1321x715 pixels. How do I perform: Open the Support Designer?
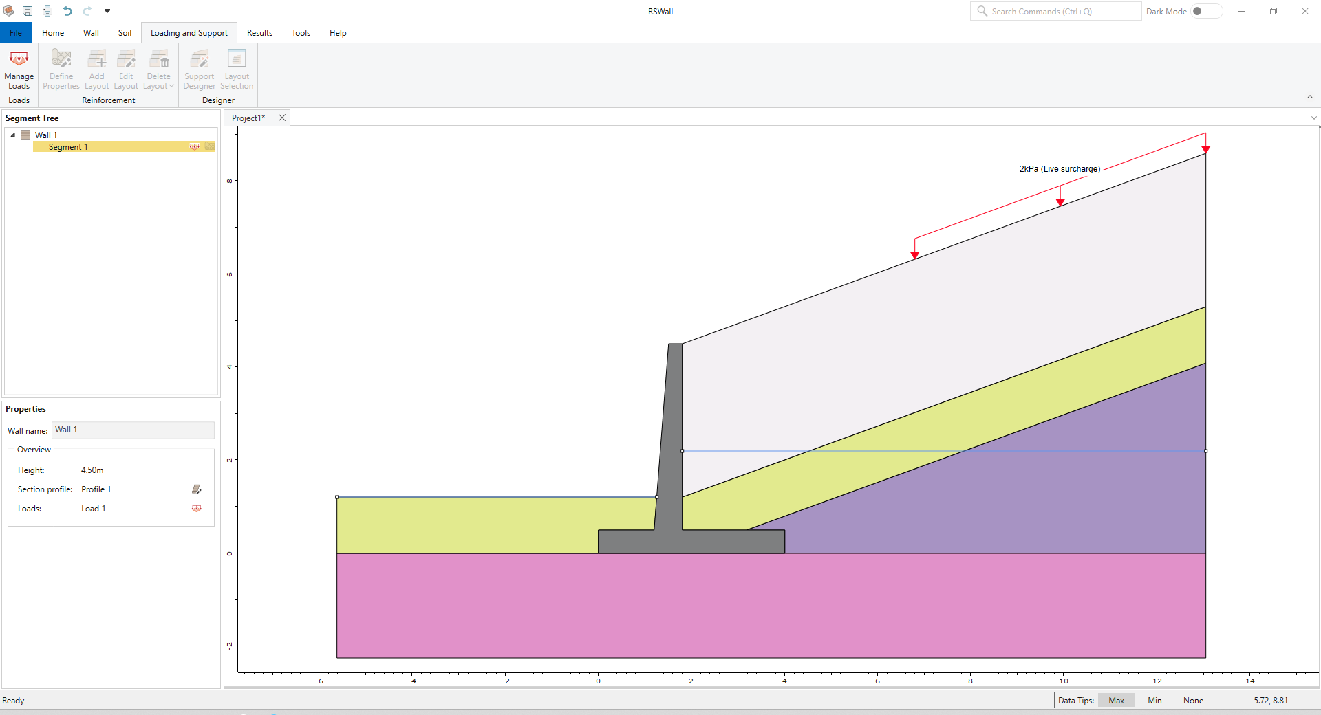pos(200,69)
